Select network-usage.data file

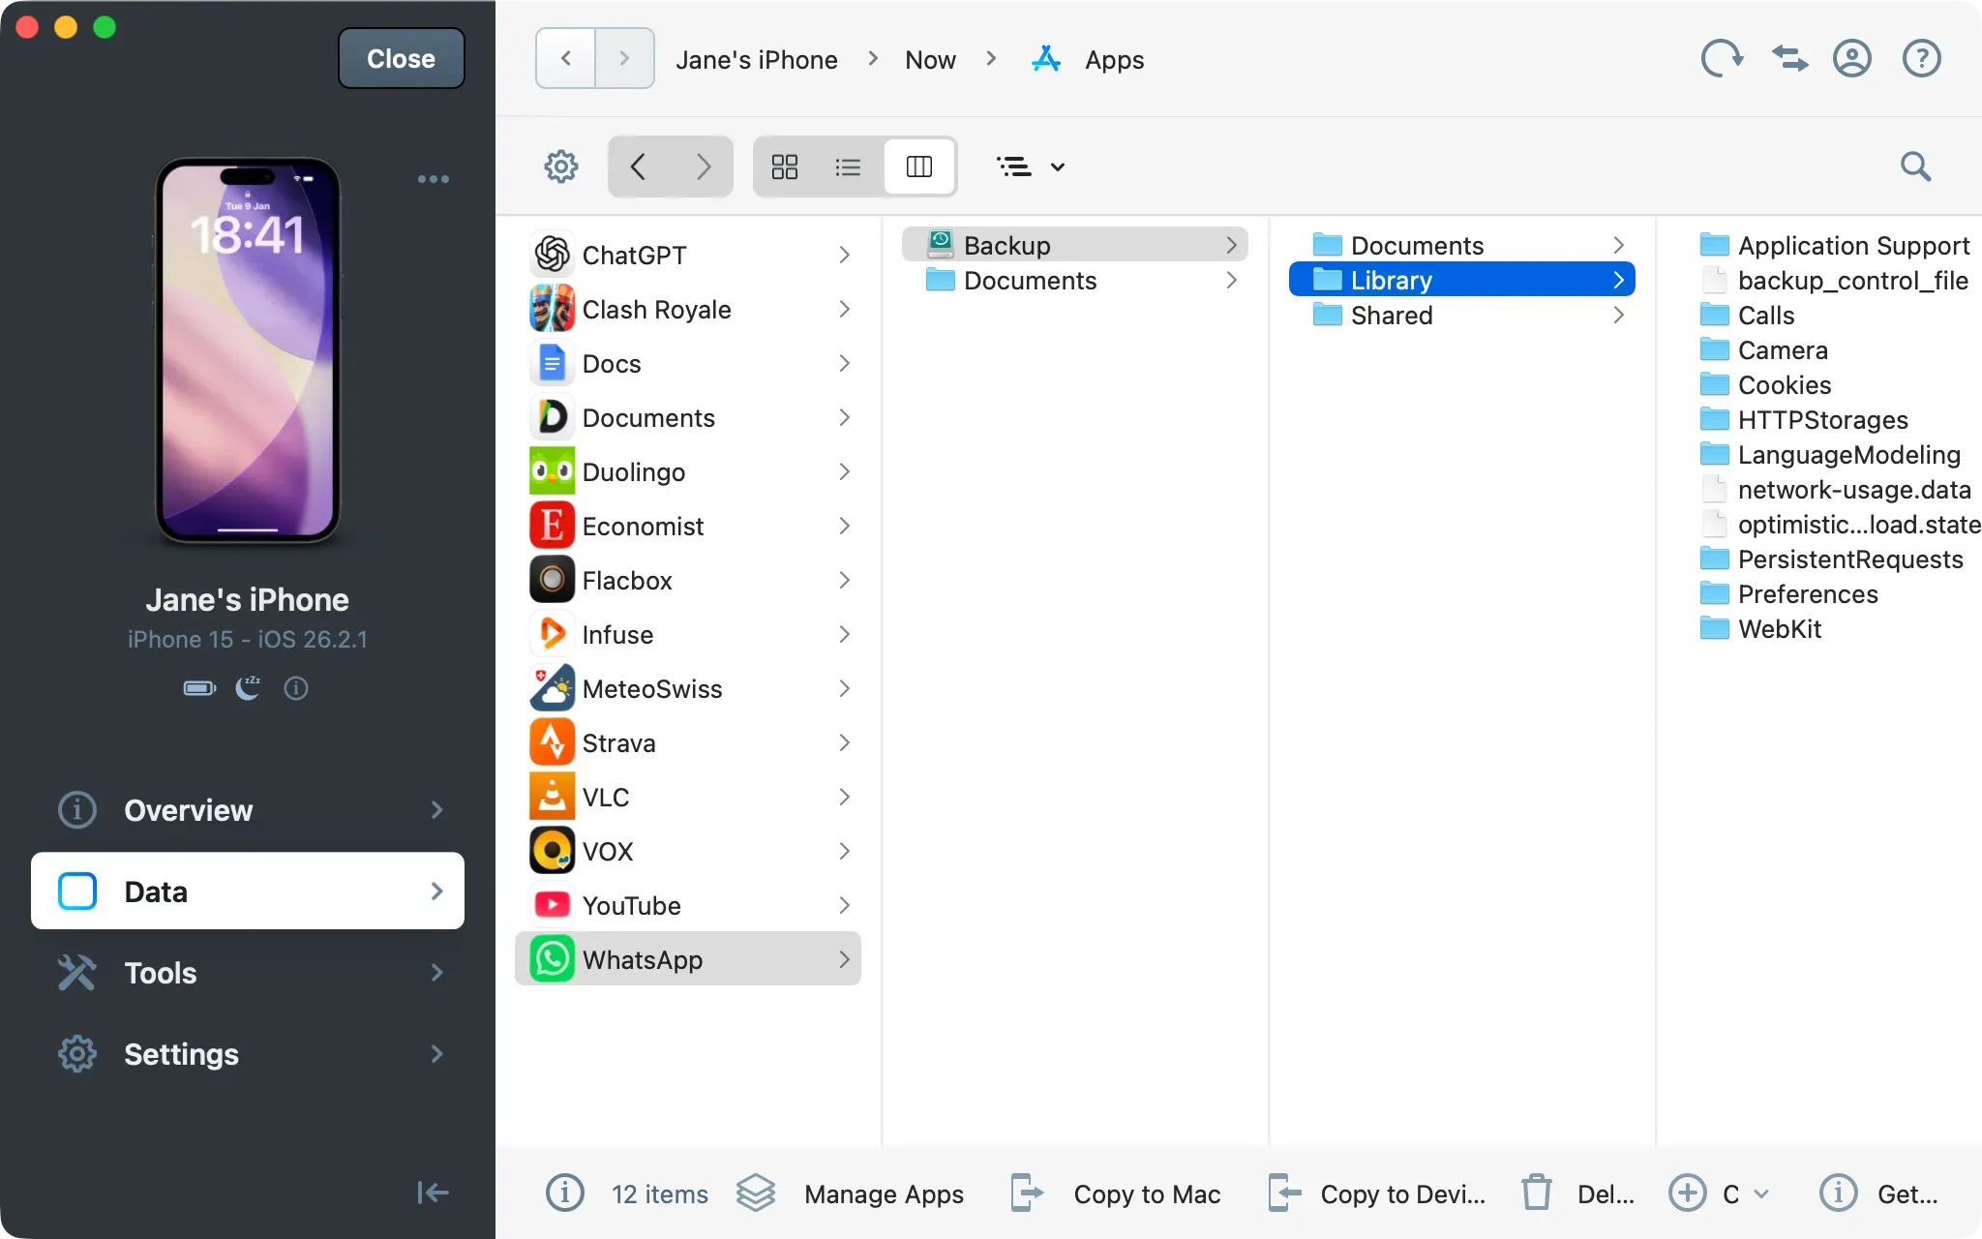[x=1836, y=489]
